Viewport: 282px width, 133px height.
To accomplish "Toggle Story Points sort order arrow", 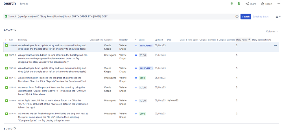I will pyautogui.click(x=249, y=40).
